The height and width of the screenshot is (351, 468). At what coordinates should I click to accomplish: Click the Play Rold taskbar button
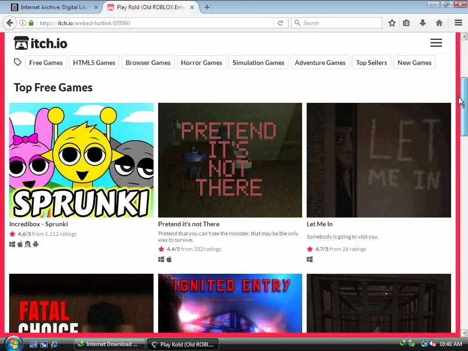pos(183,344)
